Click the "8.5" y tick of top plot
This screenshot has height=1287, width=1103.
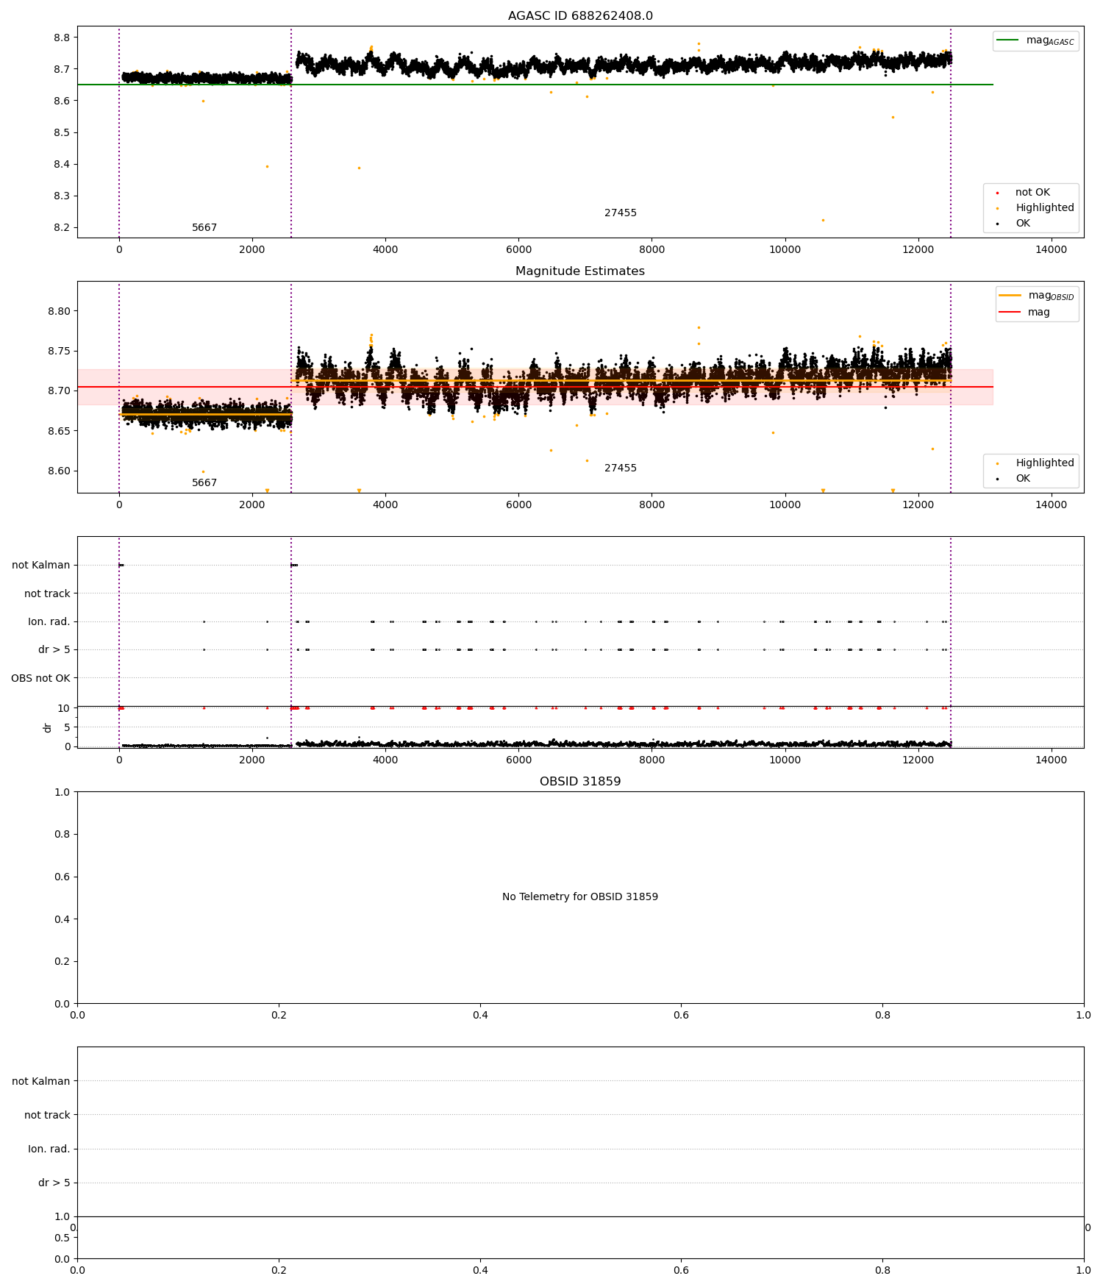click(x=62, y=133)
